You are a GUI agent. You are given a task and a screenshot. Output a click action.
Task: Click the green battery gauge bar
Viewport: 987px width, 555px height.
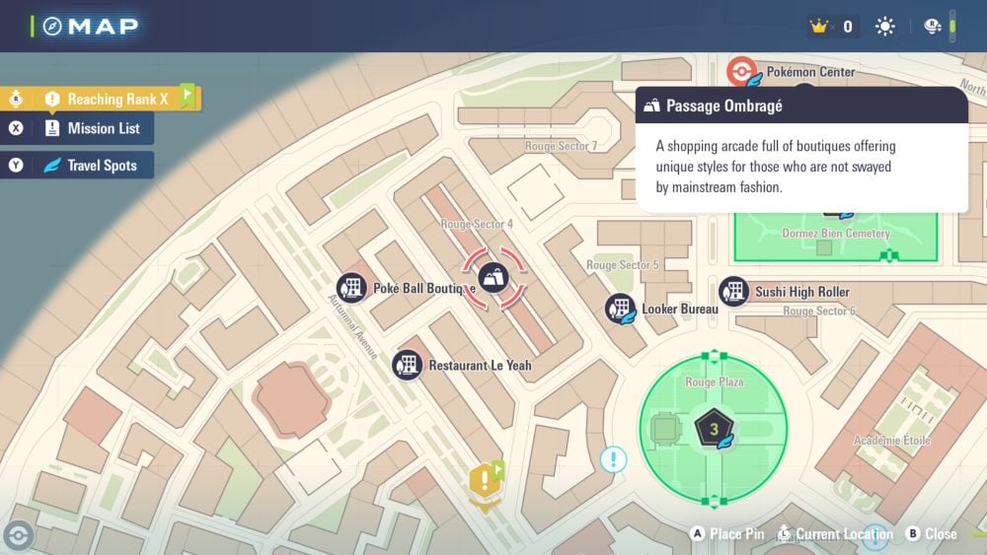click(952, 27)
